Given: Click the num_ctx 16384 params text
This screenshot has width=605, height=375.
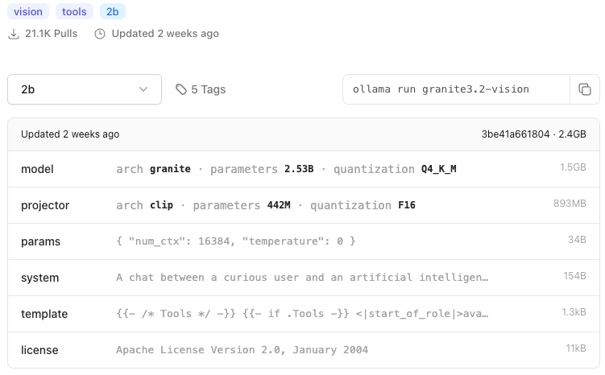Looking at the screenshot, I should point(236,241).
